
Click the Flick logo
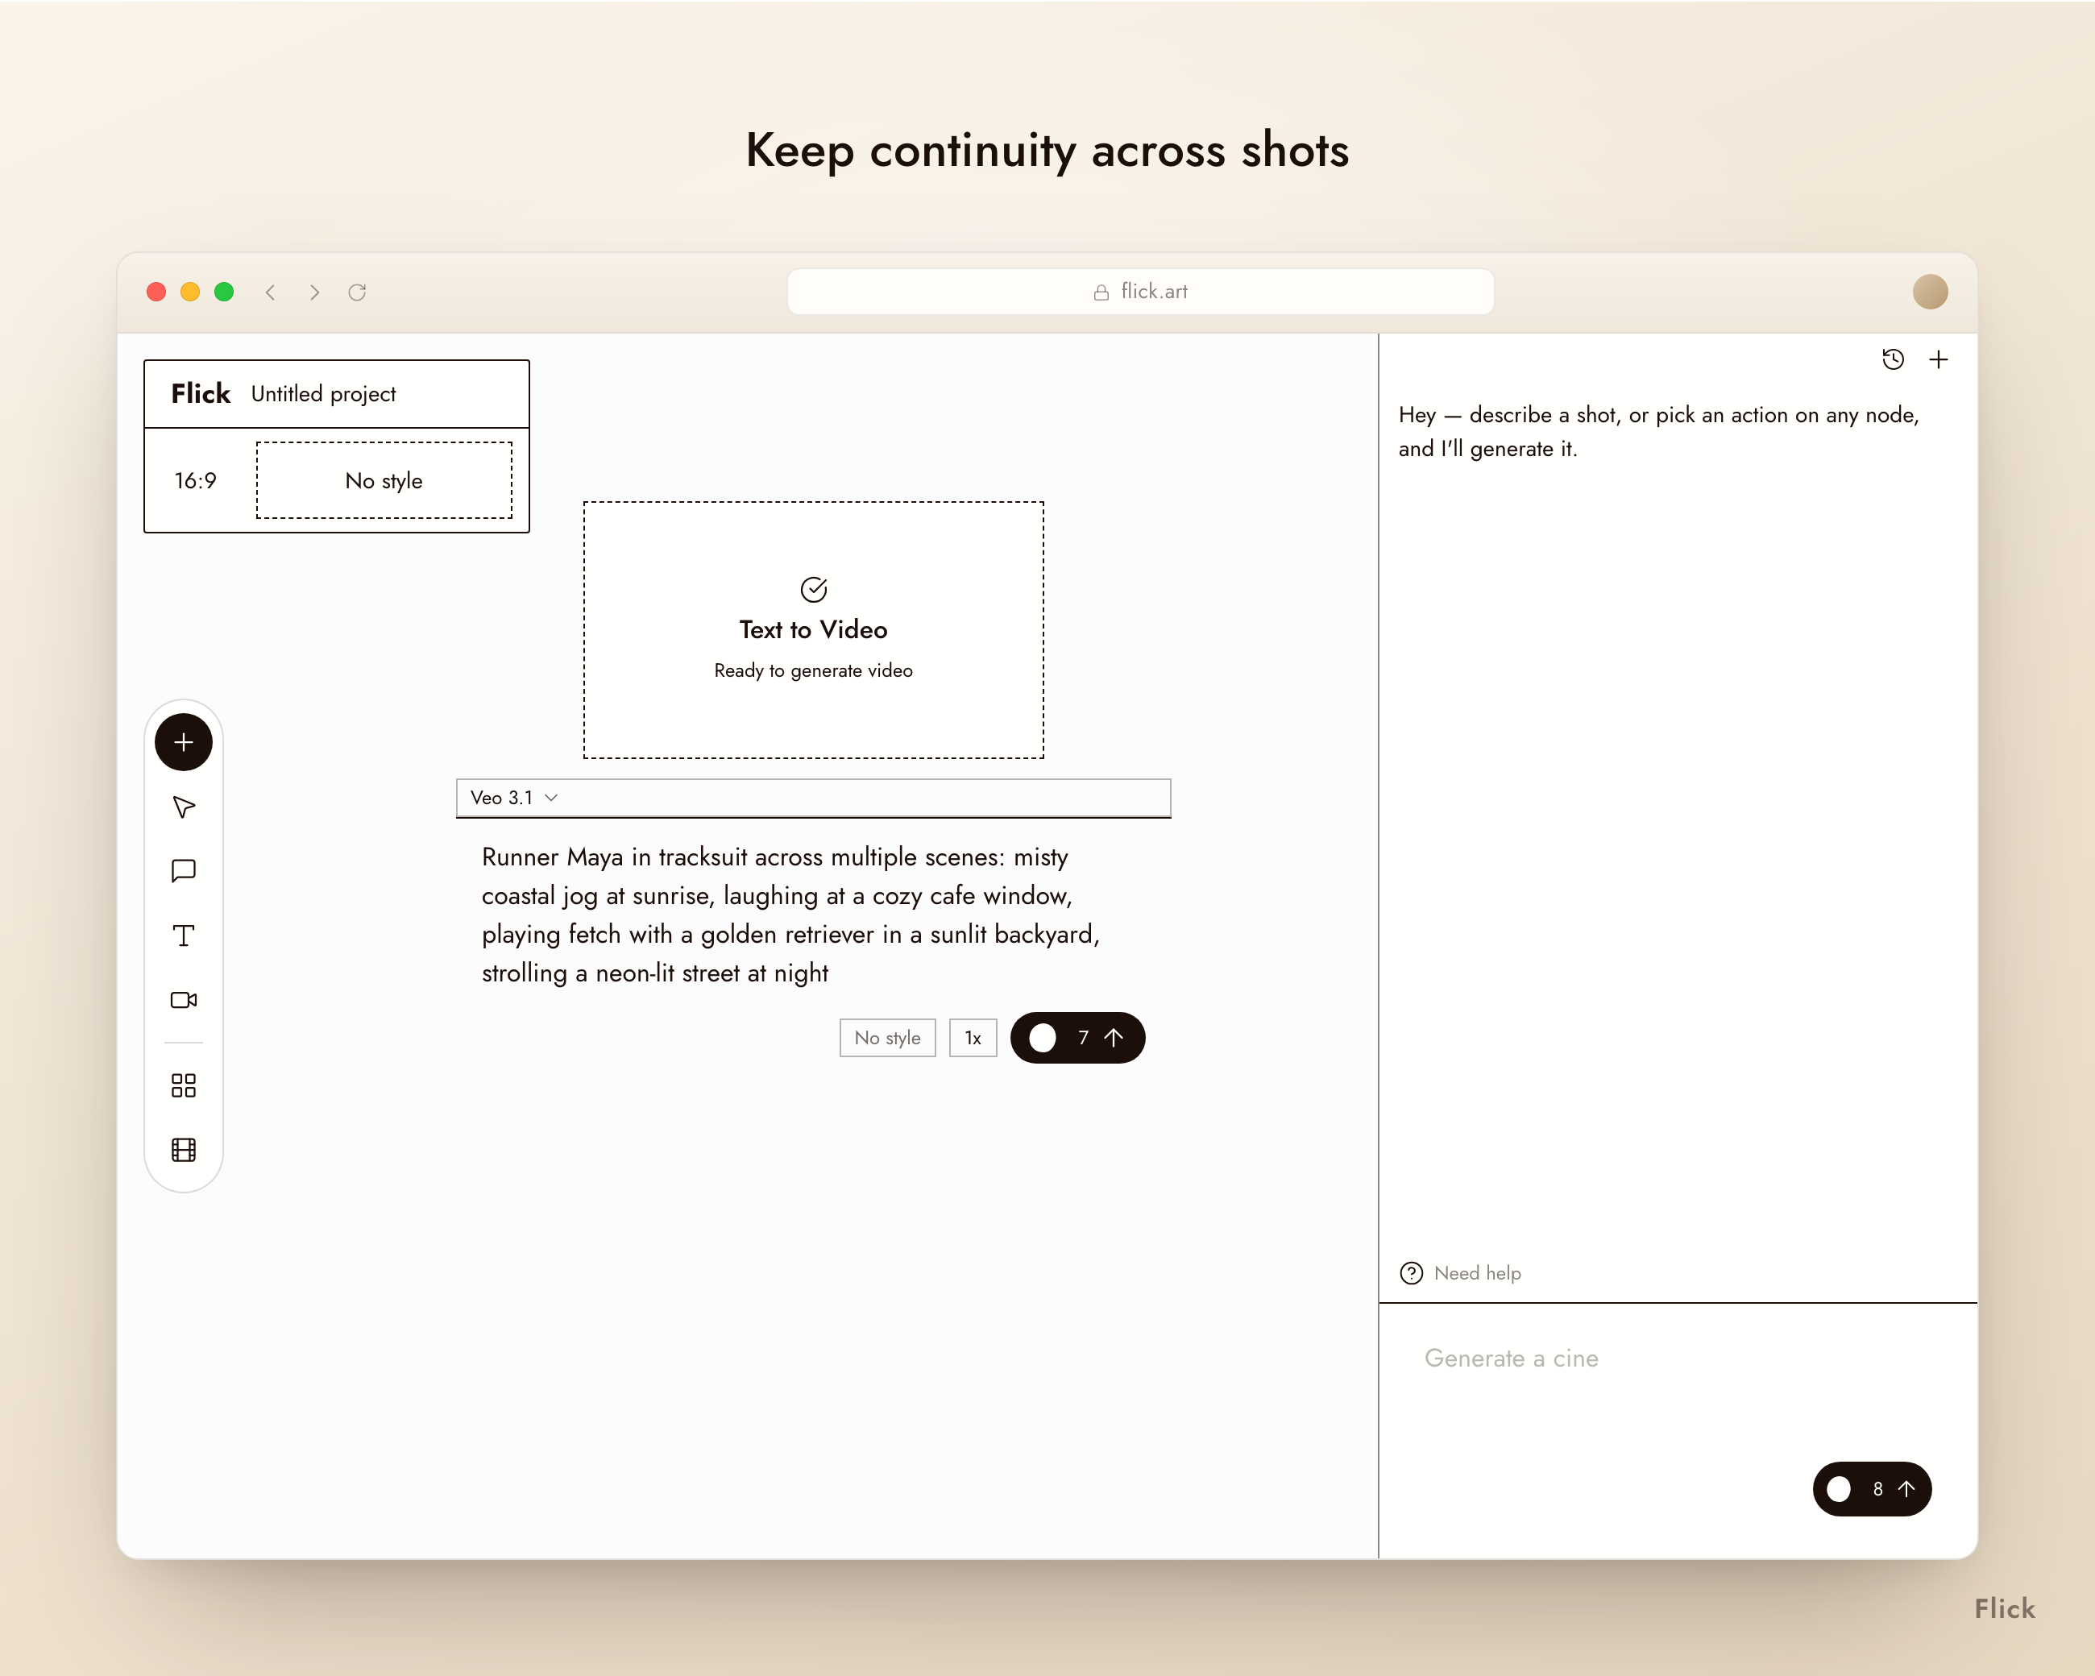[x=201, y=393]
